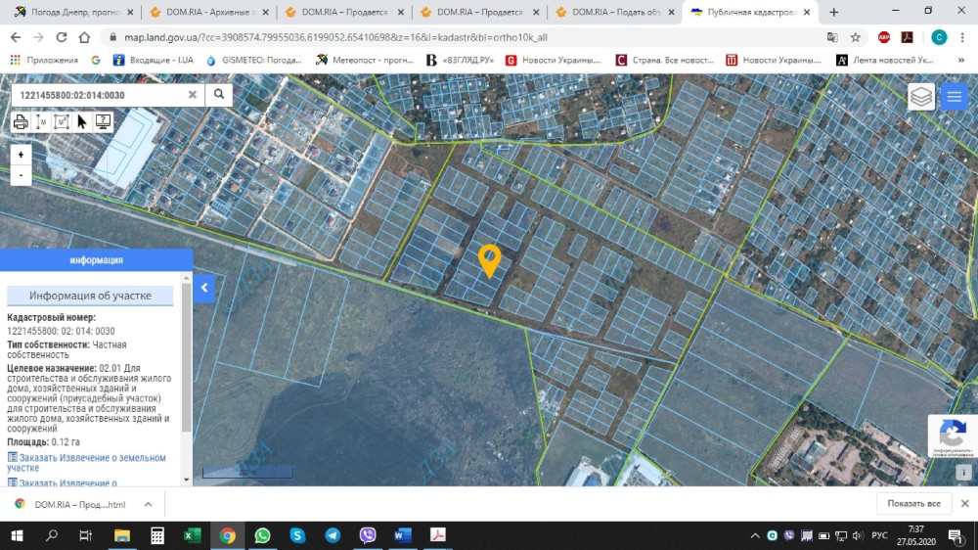Open 'Входящие - I.UA' bookmark
This screenshot has width=978, height=550.
pyautogui.click(x=154, y=60)
